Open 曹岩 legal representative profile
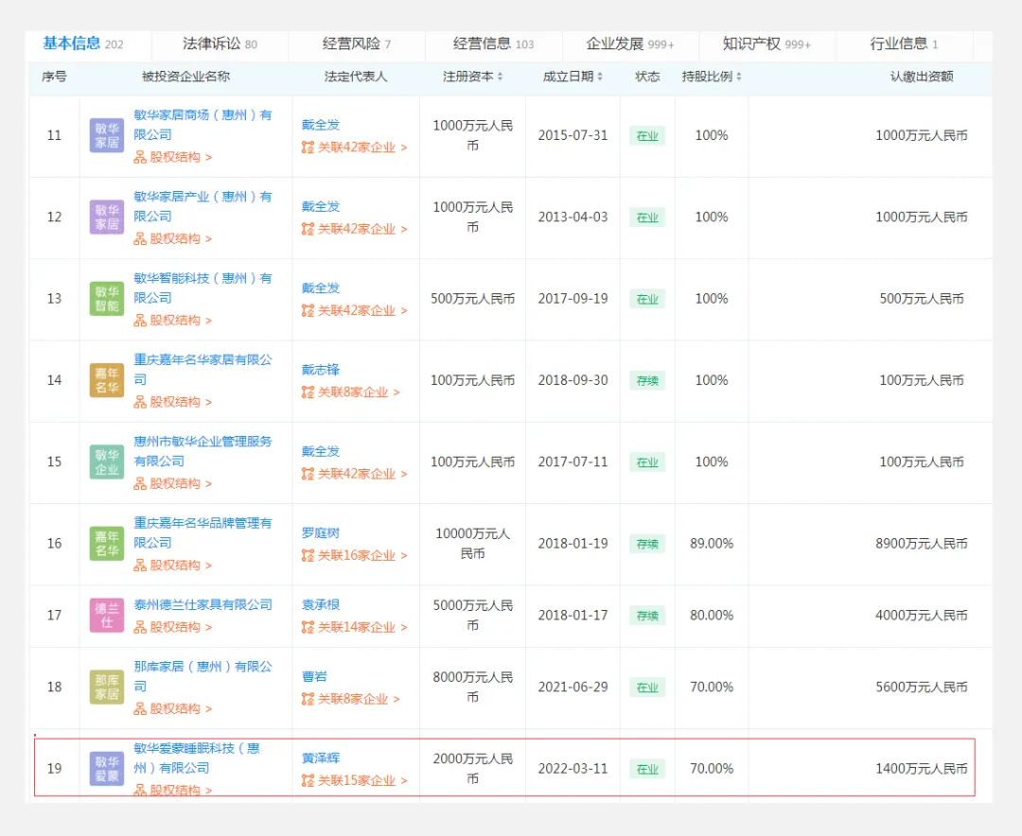1022x836 pixels. tap(314, 676)
